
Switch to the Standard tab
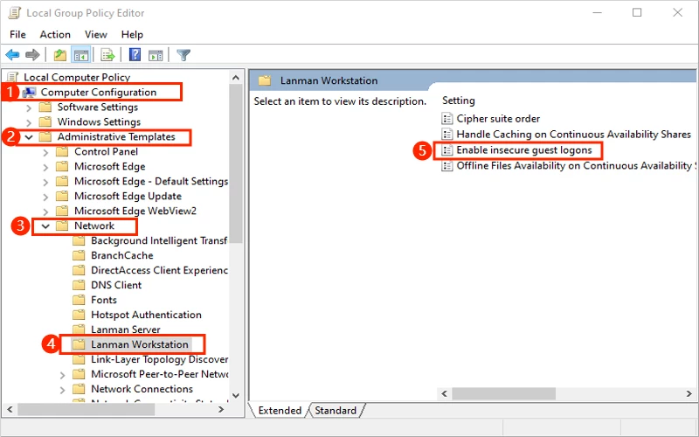coord(336,410)
